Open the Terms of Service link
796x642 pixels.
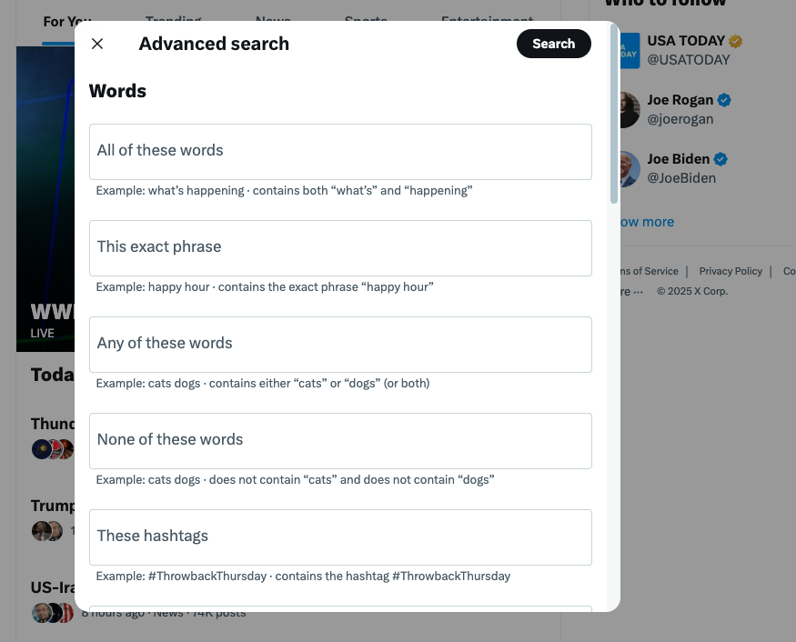pos(650,271)
